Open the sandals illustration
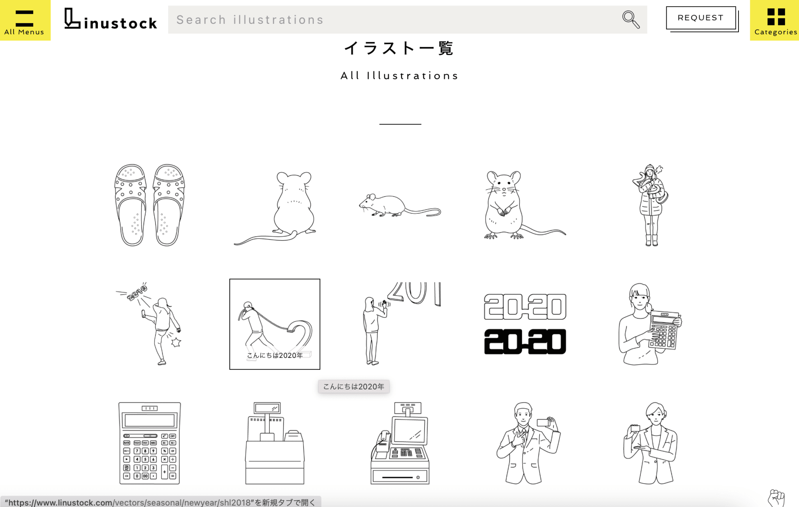Image resolution: width=799 pixels, height=507 pixels. pos(149,205)
